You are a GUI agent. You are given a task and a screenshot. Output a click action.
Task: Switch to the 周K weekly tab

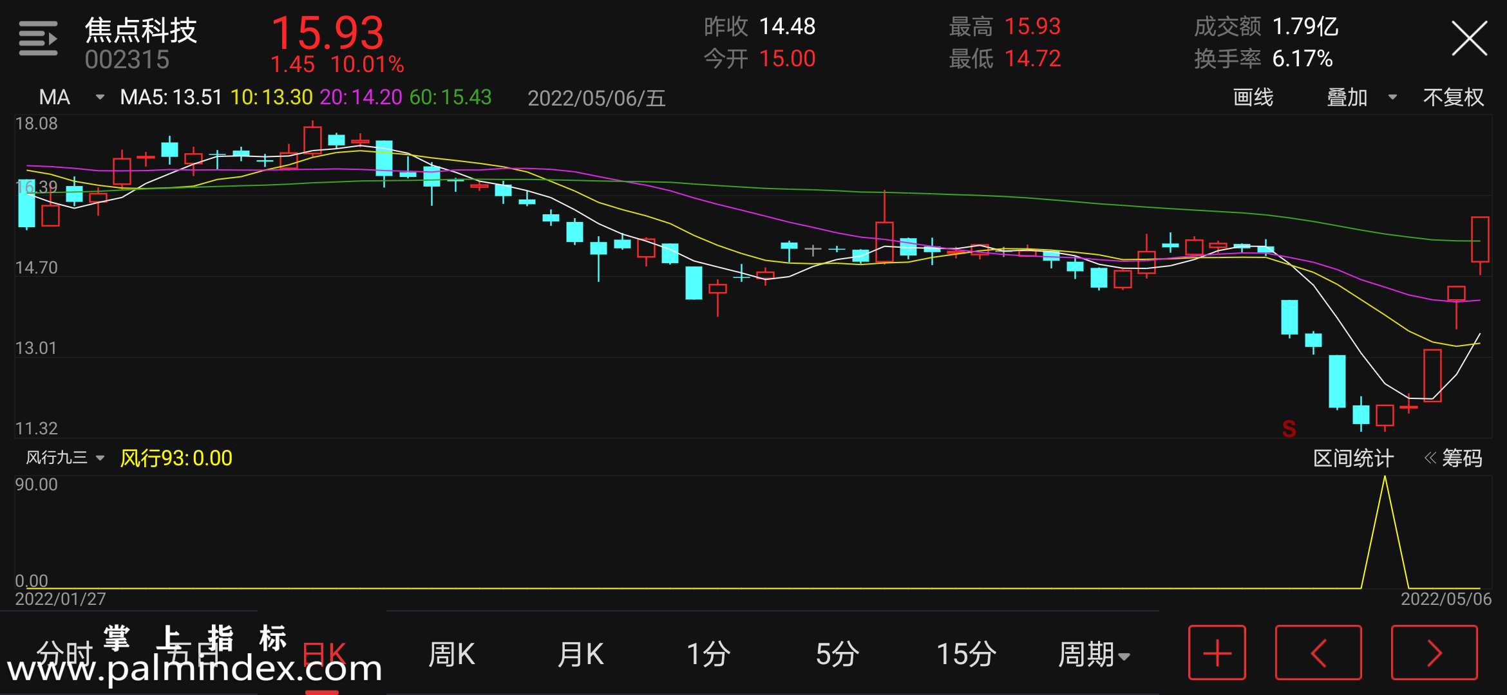(451, 654)
